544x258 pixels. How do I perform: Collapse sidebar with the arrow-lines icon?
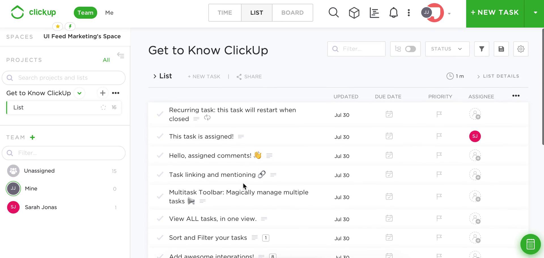coord(121,55)
